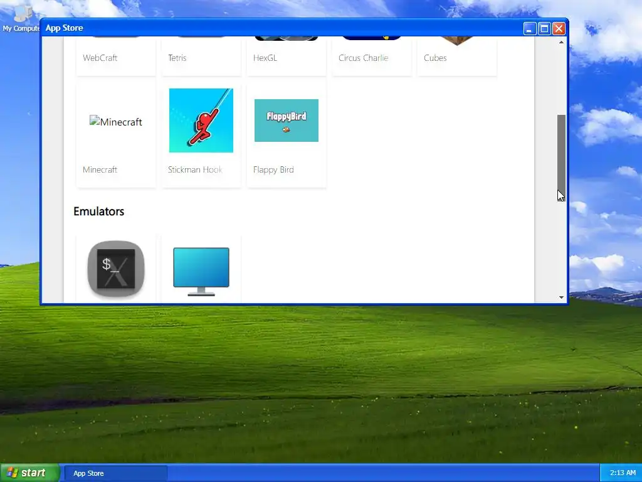Select the WebCraft label
The image size is (642, 482).
[100, 58]
